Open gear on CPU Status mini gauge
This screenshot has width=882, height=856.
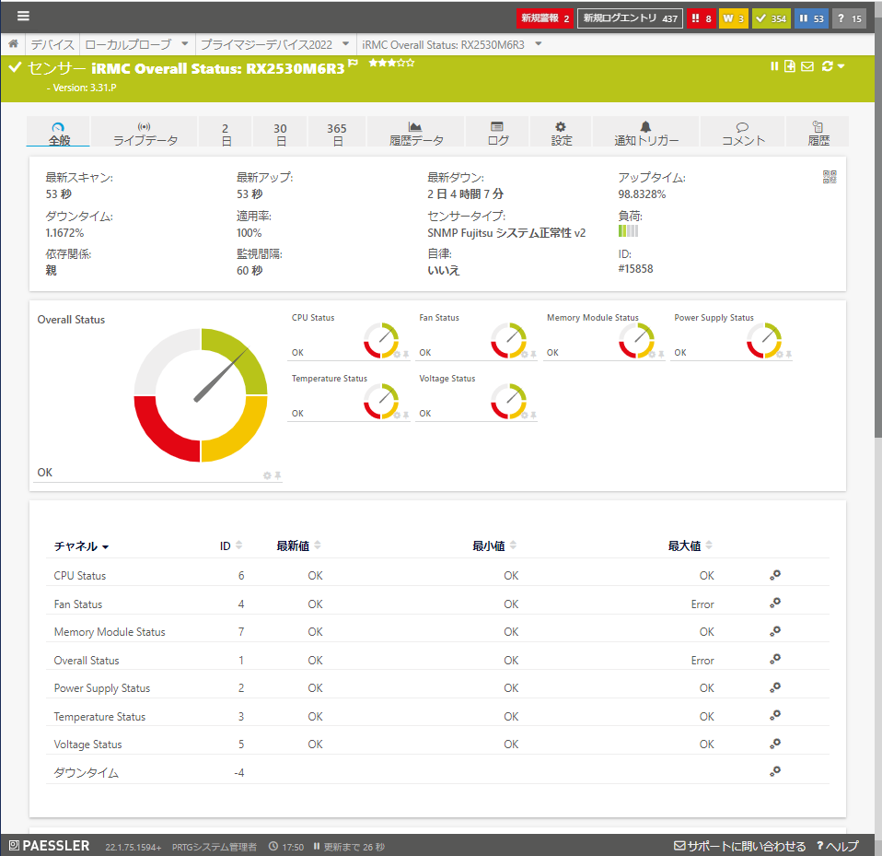click(397, 355)
